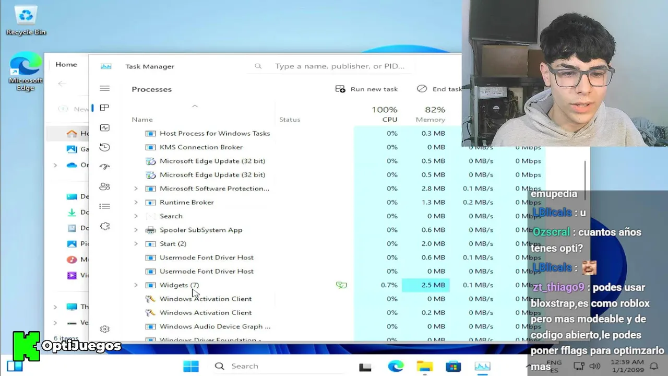
Task: Click the Widgets efficiency mode leaf icon
Action: (341, 285)
